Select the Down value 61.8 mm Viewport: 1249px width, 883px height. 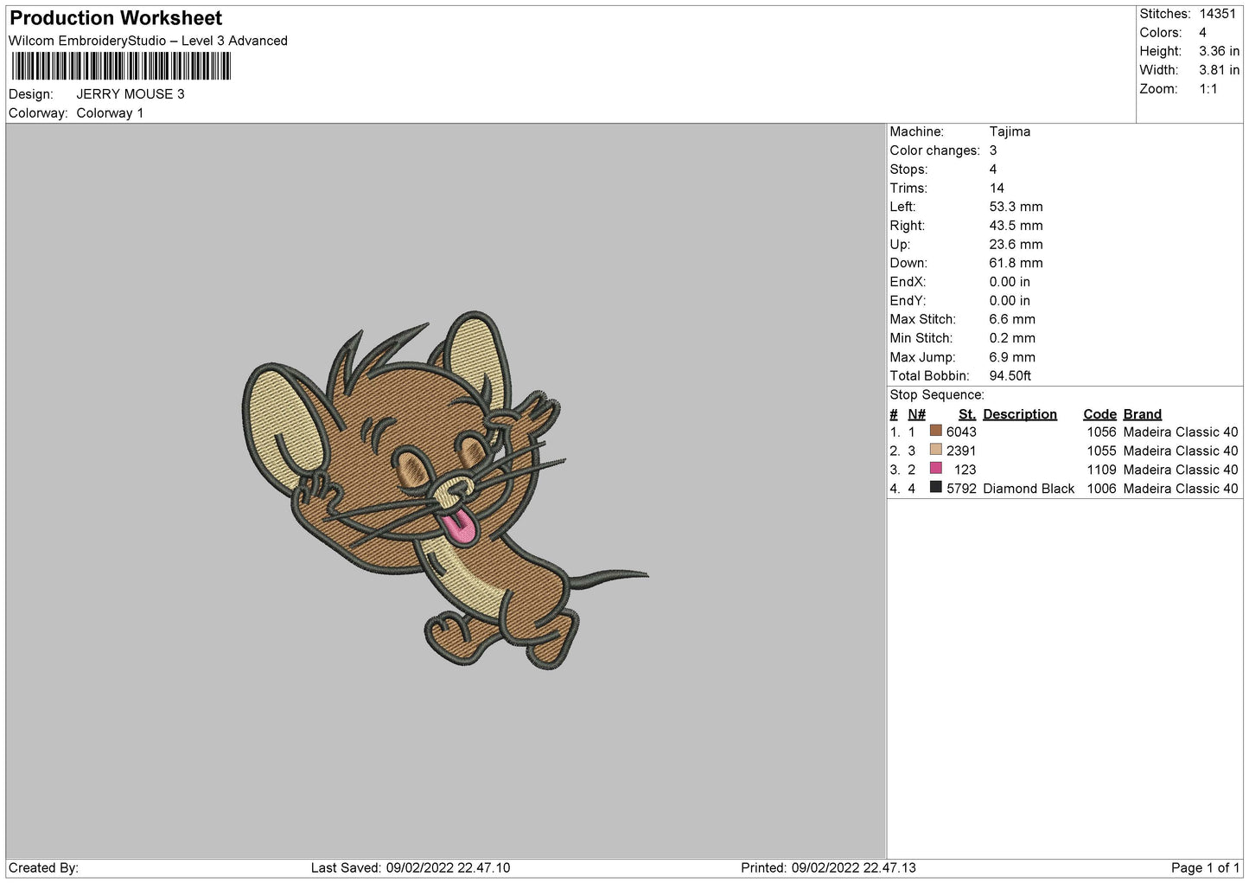pos(1016,263)
